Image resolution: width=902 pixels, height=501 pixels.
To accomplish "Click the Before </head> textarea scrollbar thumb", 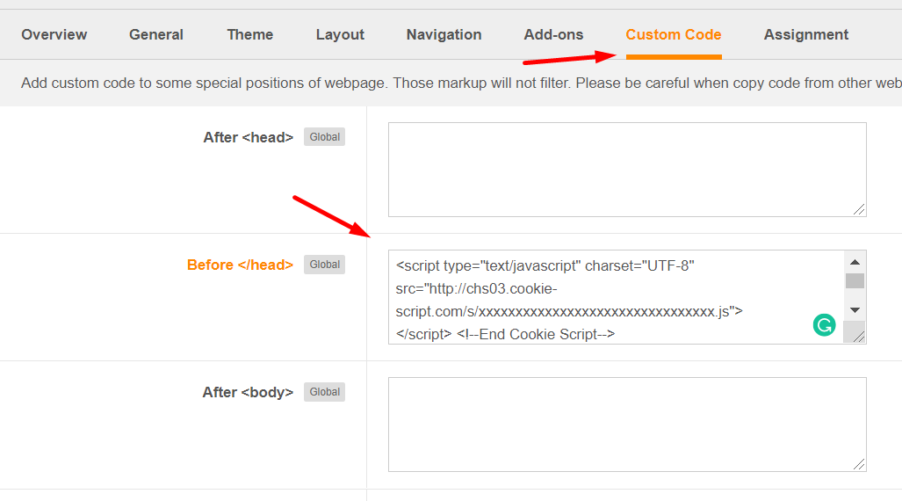I will click(855, 281).
